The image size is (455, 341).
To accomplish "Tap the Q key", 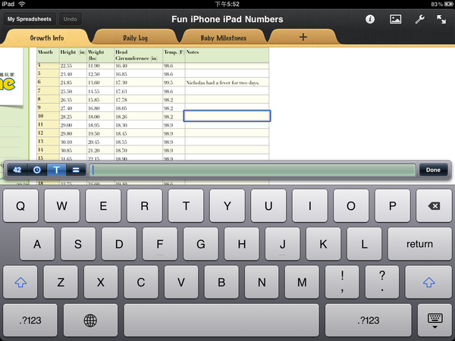I will pyautogui.click(x=20, y=206).
